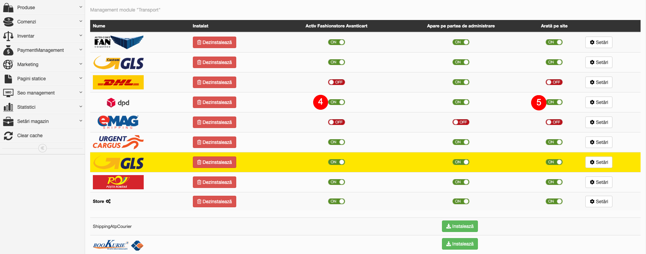Toggle dpd Apare pe partea de administrare switch
646x254 pixels.
461,102
